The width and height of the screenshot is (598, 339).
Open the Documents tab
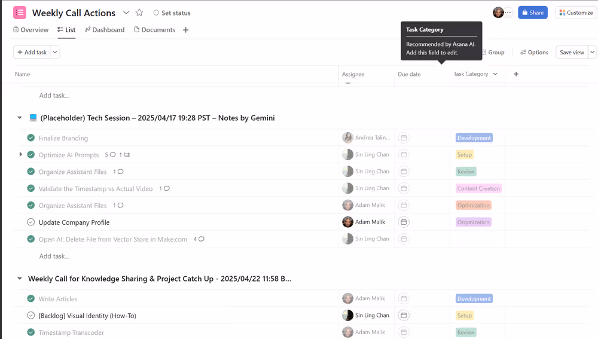click(x=154, y=30)
